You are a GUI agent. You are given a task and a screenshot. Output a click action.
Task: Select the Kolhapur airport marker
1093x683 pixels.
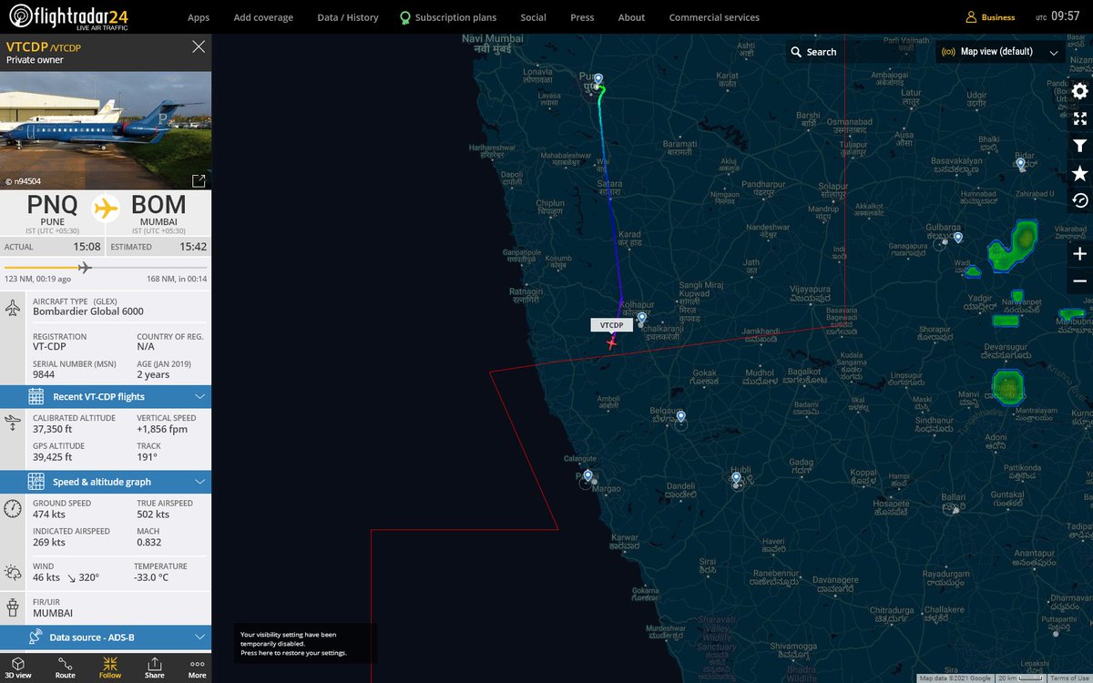(642, 318)
